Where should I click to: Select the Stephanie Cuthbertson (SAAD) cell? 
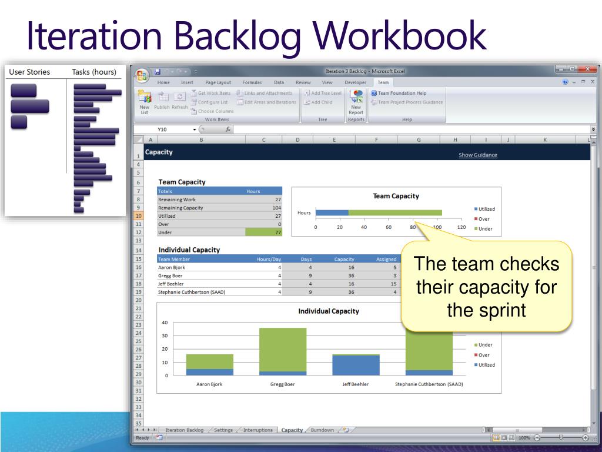pyautogui.click(x=201, y=292)
